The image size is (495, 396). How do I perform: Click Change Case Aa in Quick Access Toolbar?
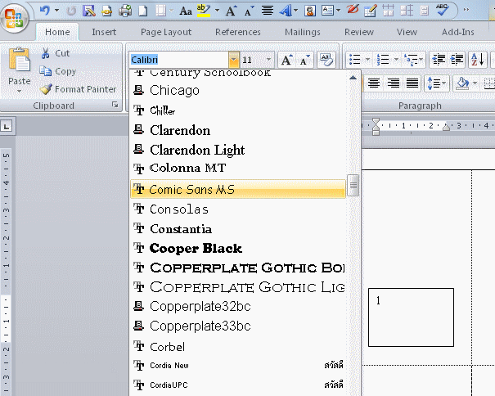coord(185,11)
